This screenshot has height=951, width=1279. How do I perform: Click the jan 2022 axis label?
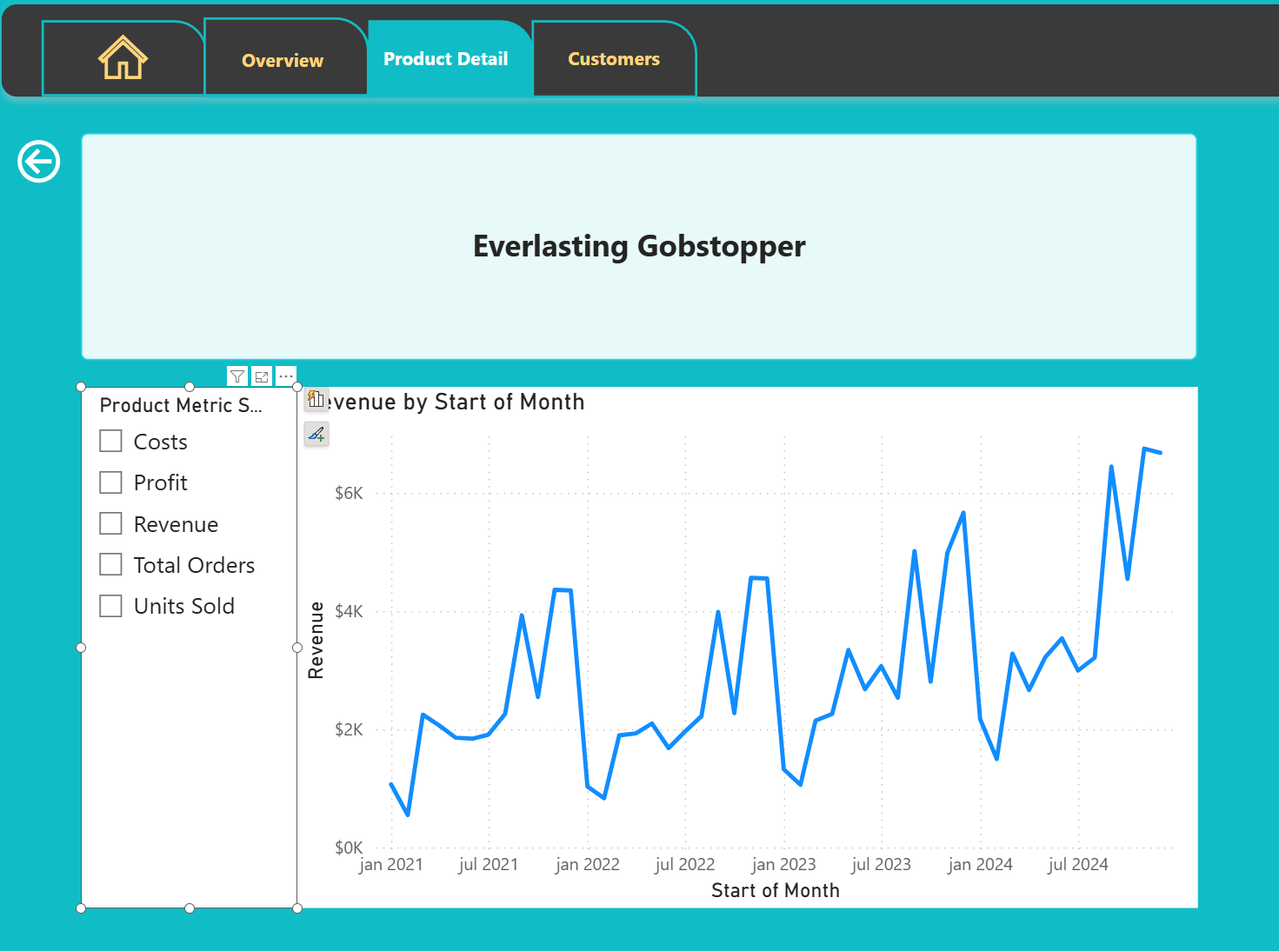pyautogui.click(x=588, y=865)
